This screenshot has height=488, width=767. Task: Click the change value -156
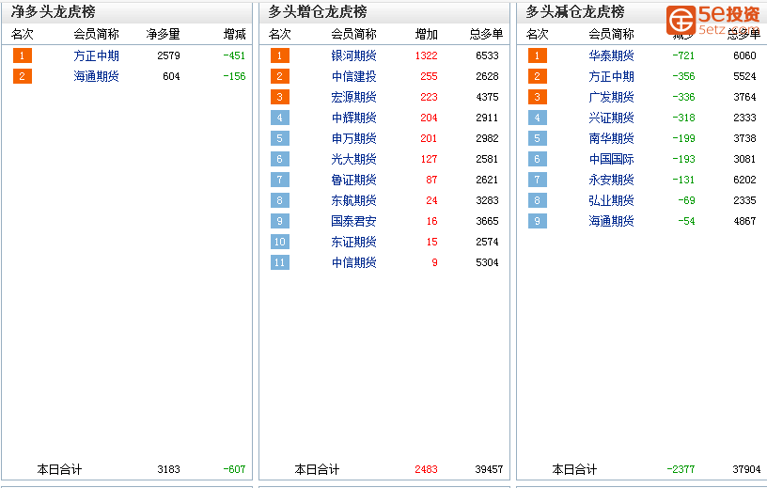234,76
